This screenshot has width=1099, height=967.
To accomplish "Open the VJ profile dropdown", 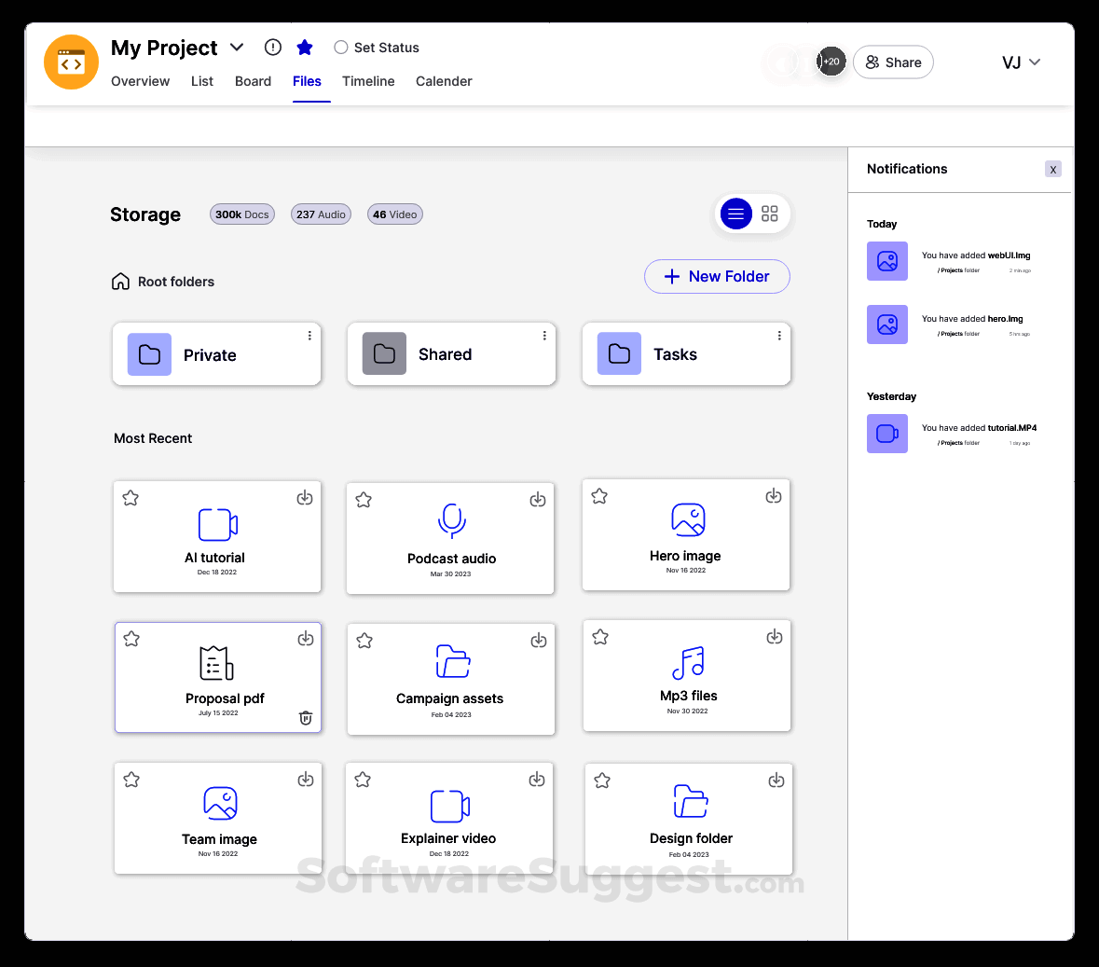I will tap(1022, 62).
